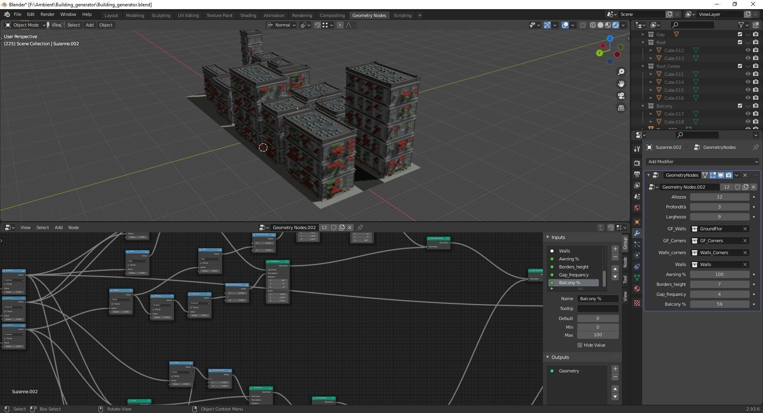Toggle pin in properties editor header
The height and width of the screenshot is (413, 763).
click(x=755, y=147)
